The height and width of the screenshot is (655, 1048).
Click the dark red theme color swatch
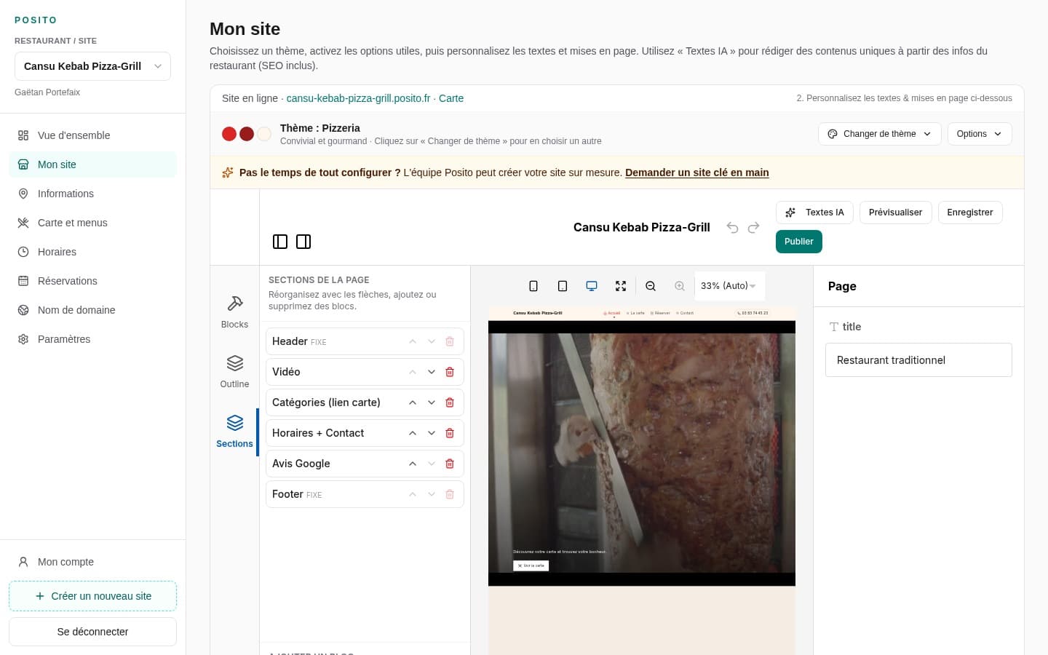coord(247,134)
